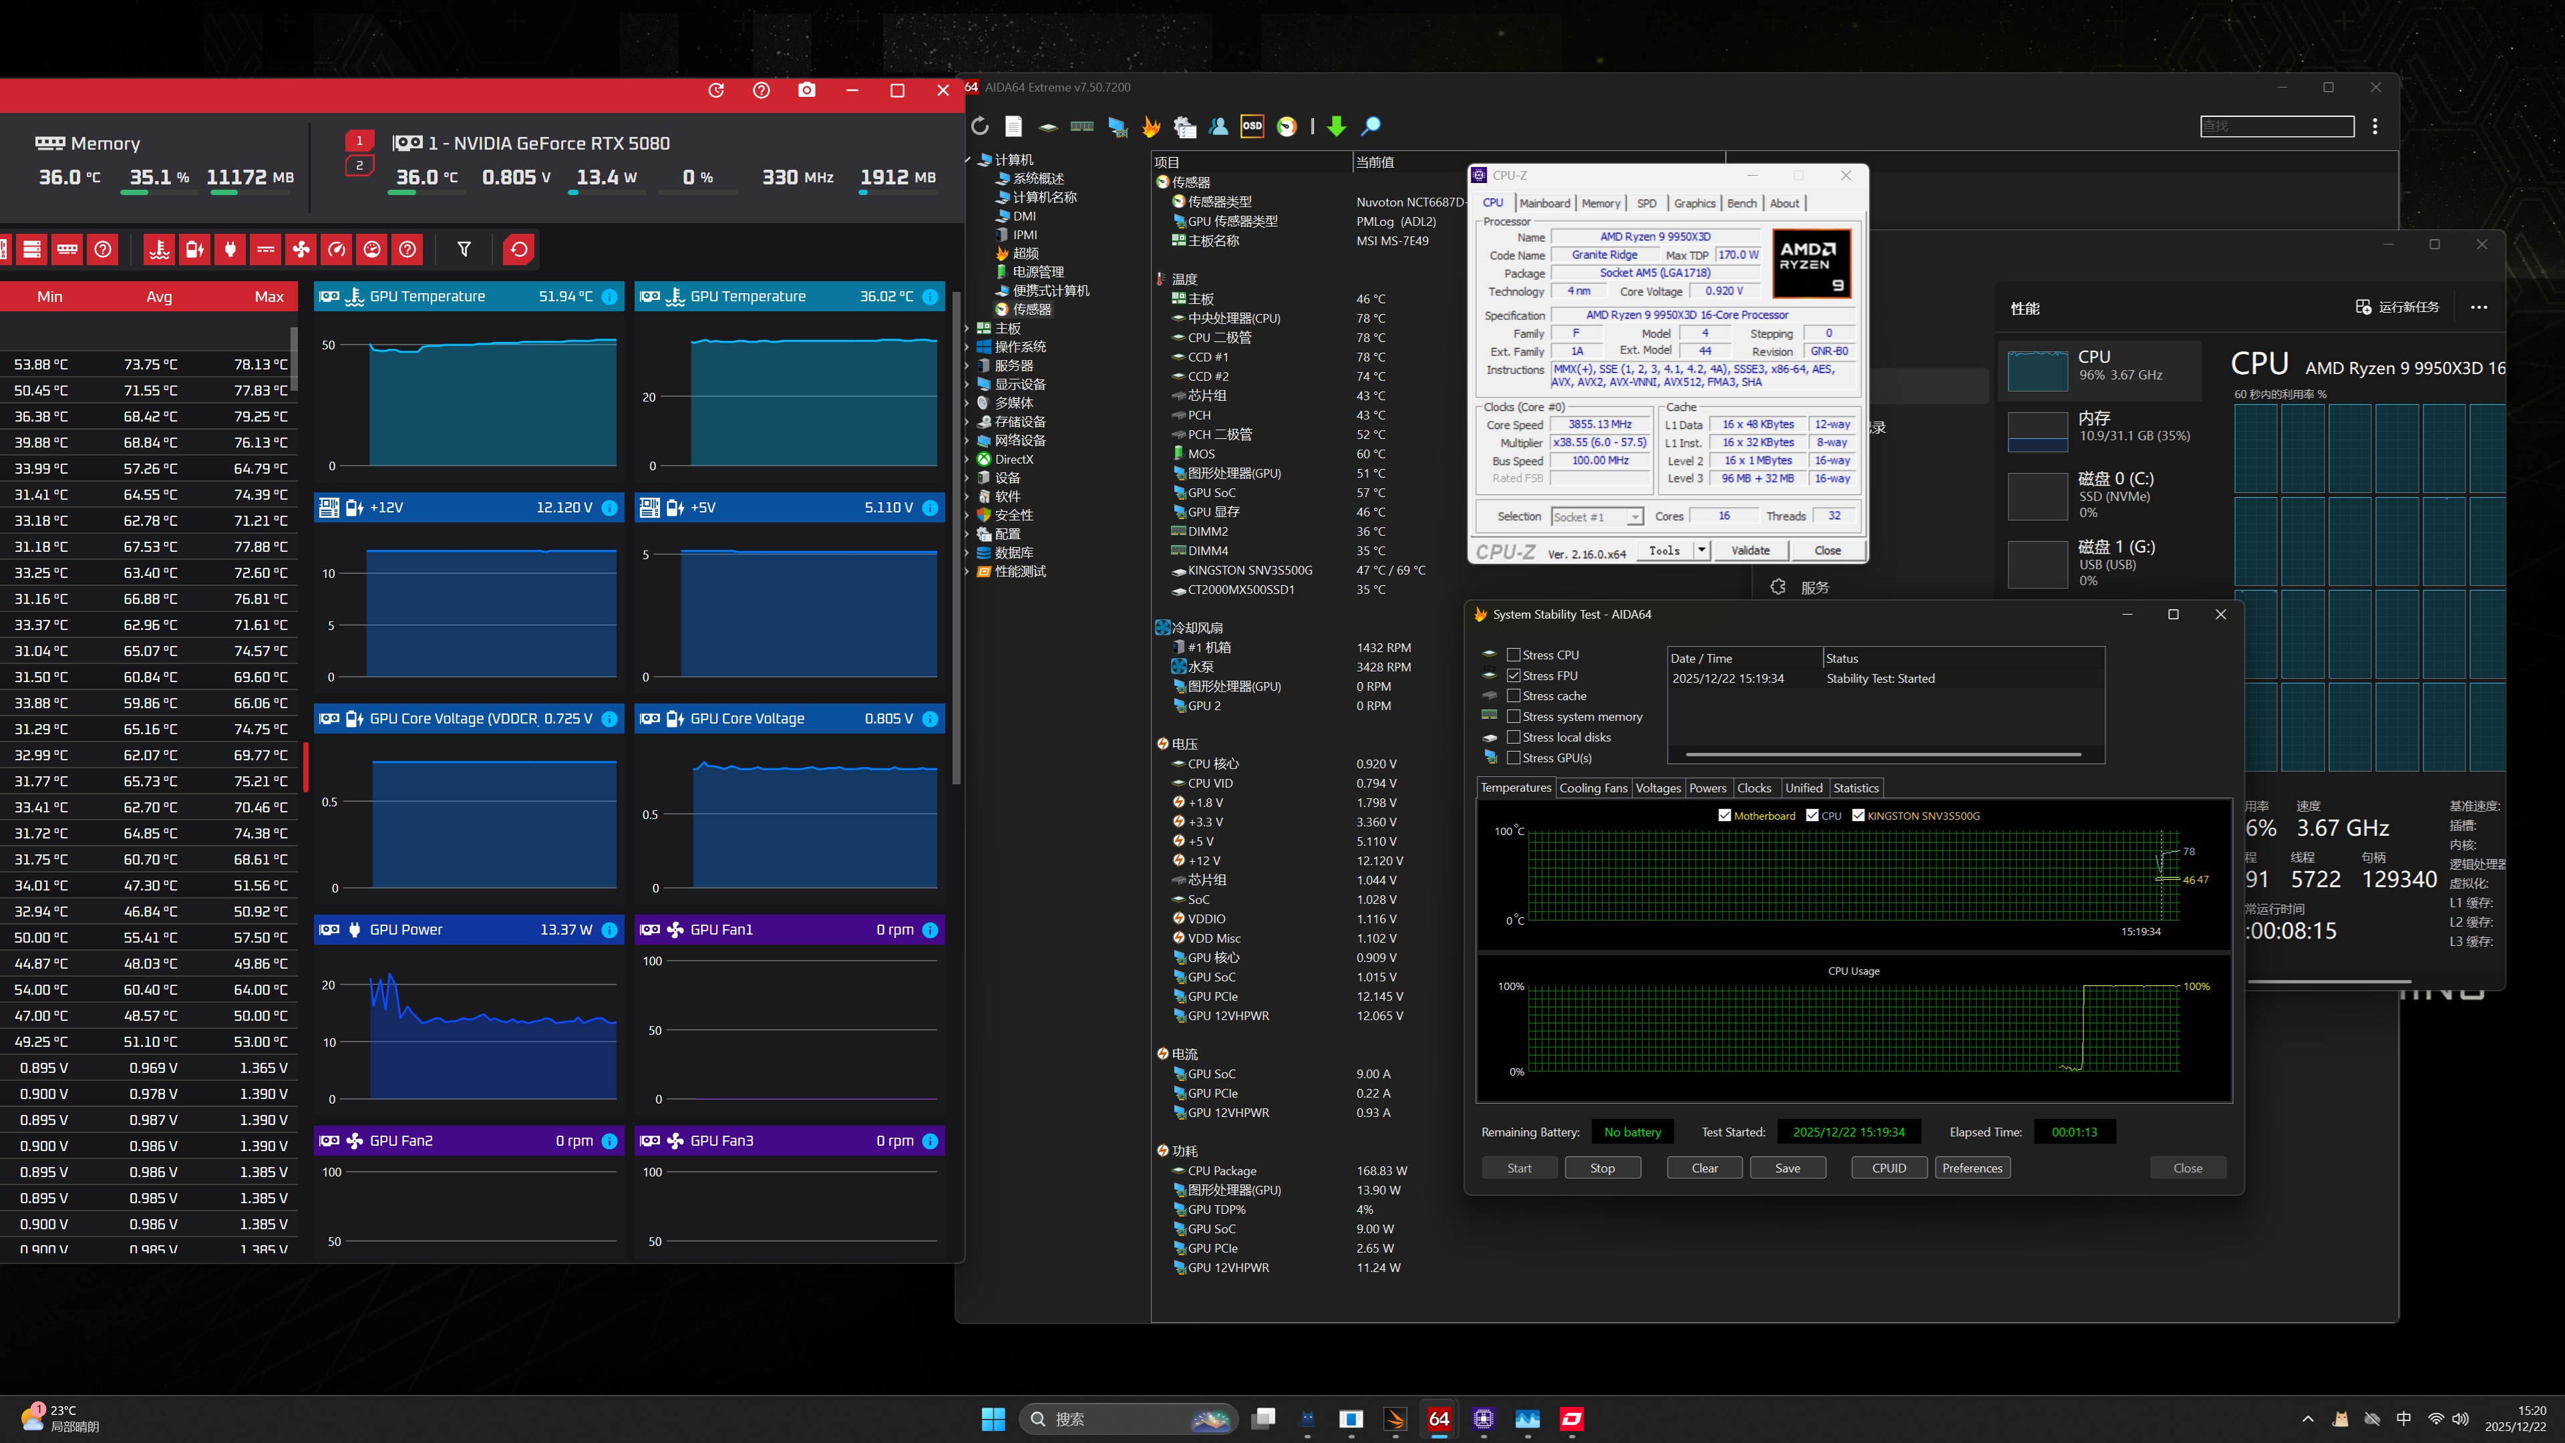Open AIDA64 search magnifier icon
This screenshot has height=1443, width=2565.
coord(1371,126)
